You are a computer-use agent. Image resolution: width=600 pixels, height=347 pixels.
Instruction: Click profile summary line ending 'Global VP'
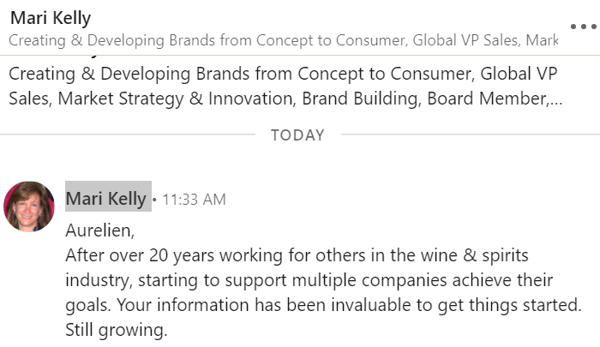point(283,73)
